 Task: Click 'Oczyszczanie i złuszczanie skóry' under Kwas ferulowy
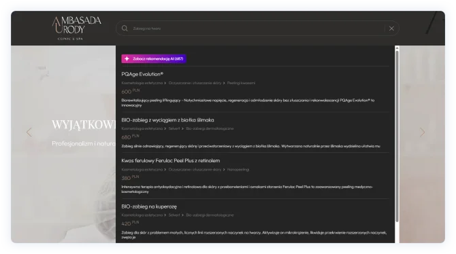coord(195,170)
